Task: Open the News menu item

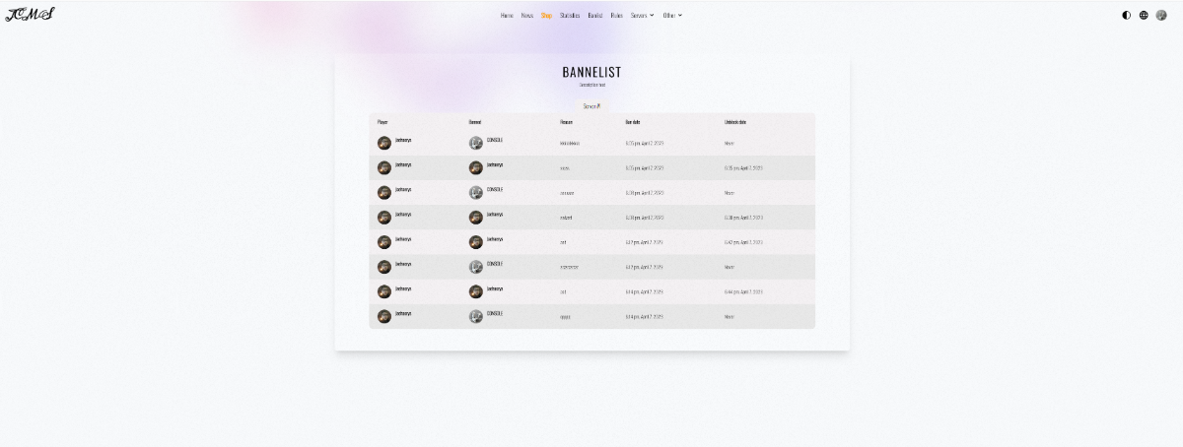Action: click(x=527, y=16)
